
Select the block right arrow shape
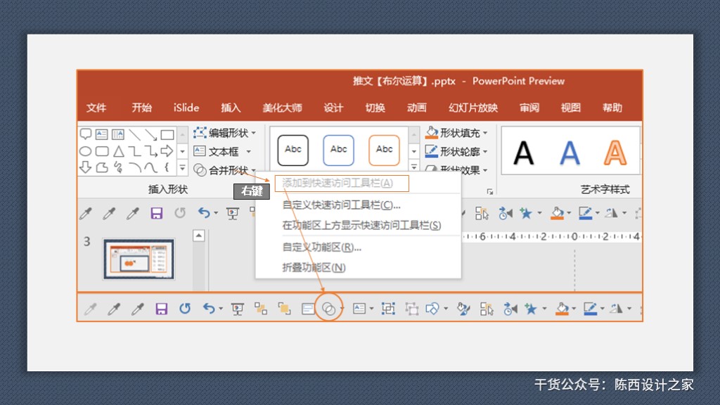[x=167, y=150]
